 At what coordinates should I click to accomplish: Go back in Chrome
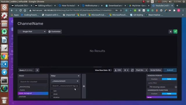12,10
